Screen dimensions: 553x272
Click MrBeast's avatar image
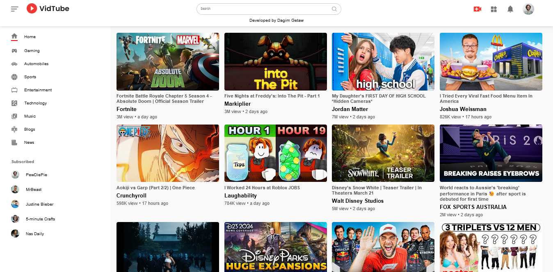(x=15, y=189)
